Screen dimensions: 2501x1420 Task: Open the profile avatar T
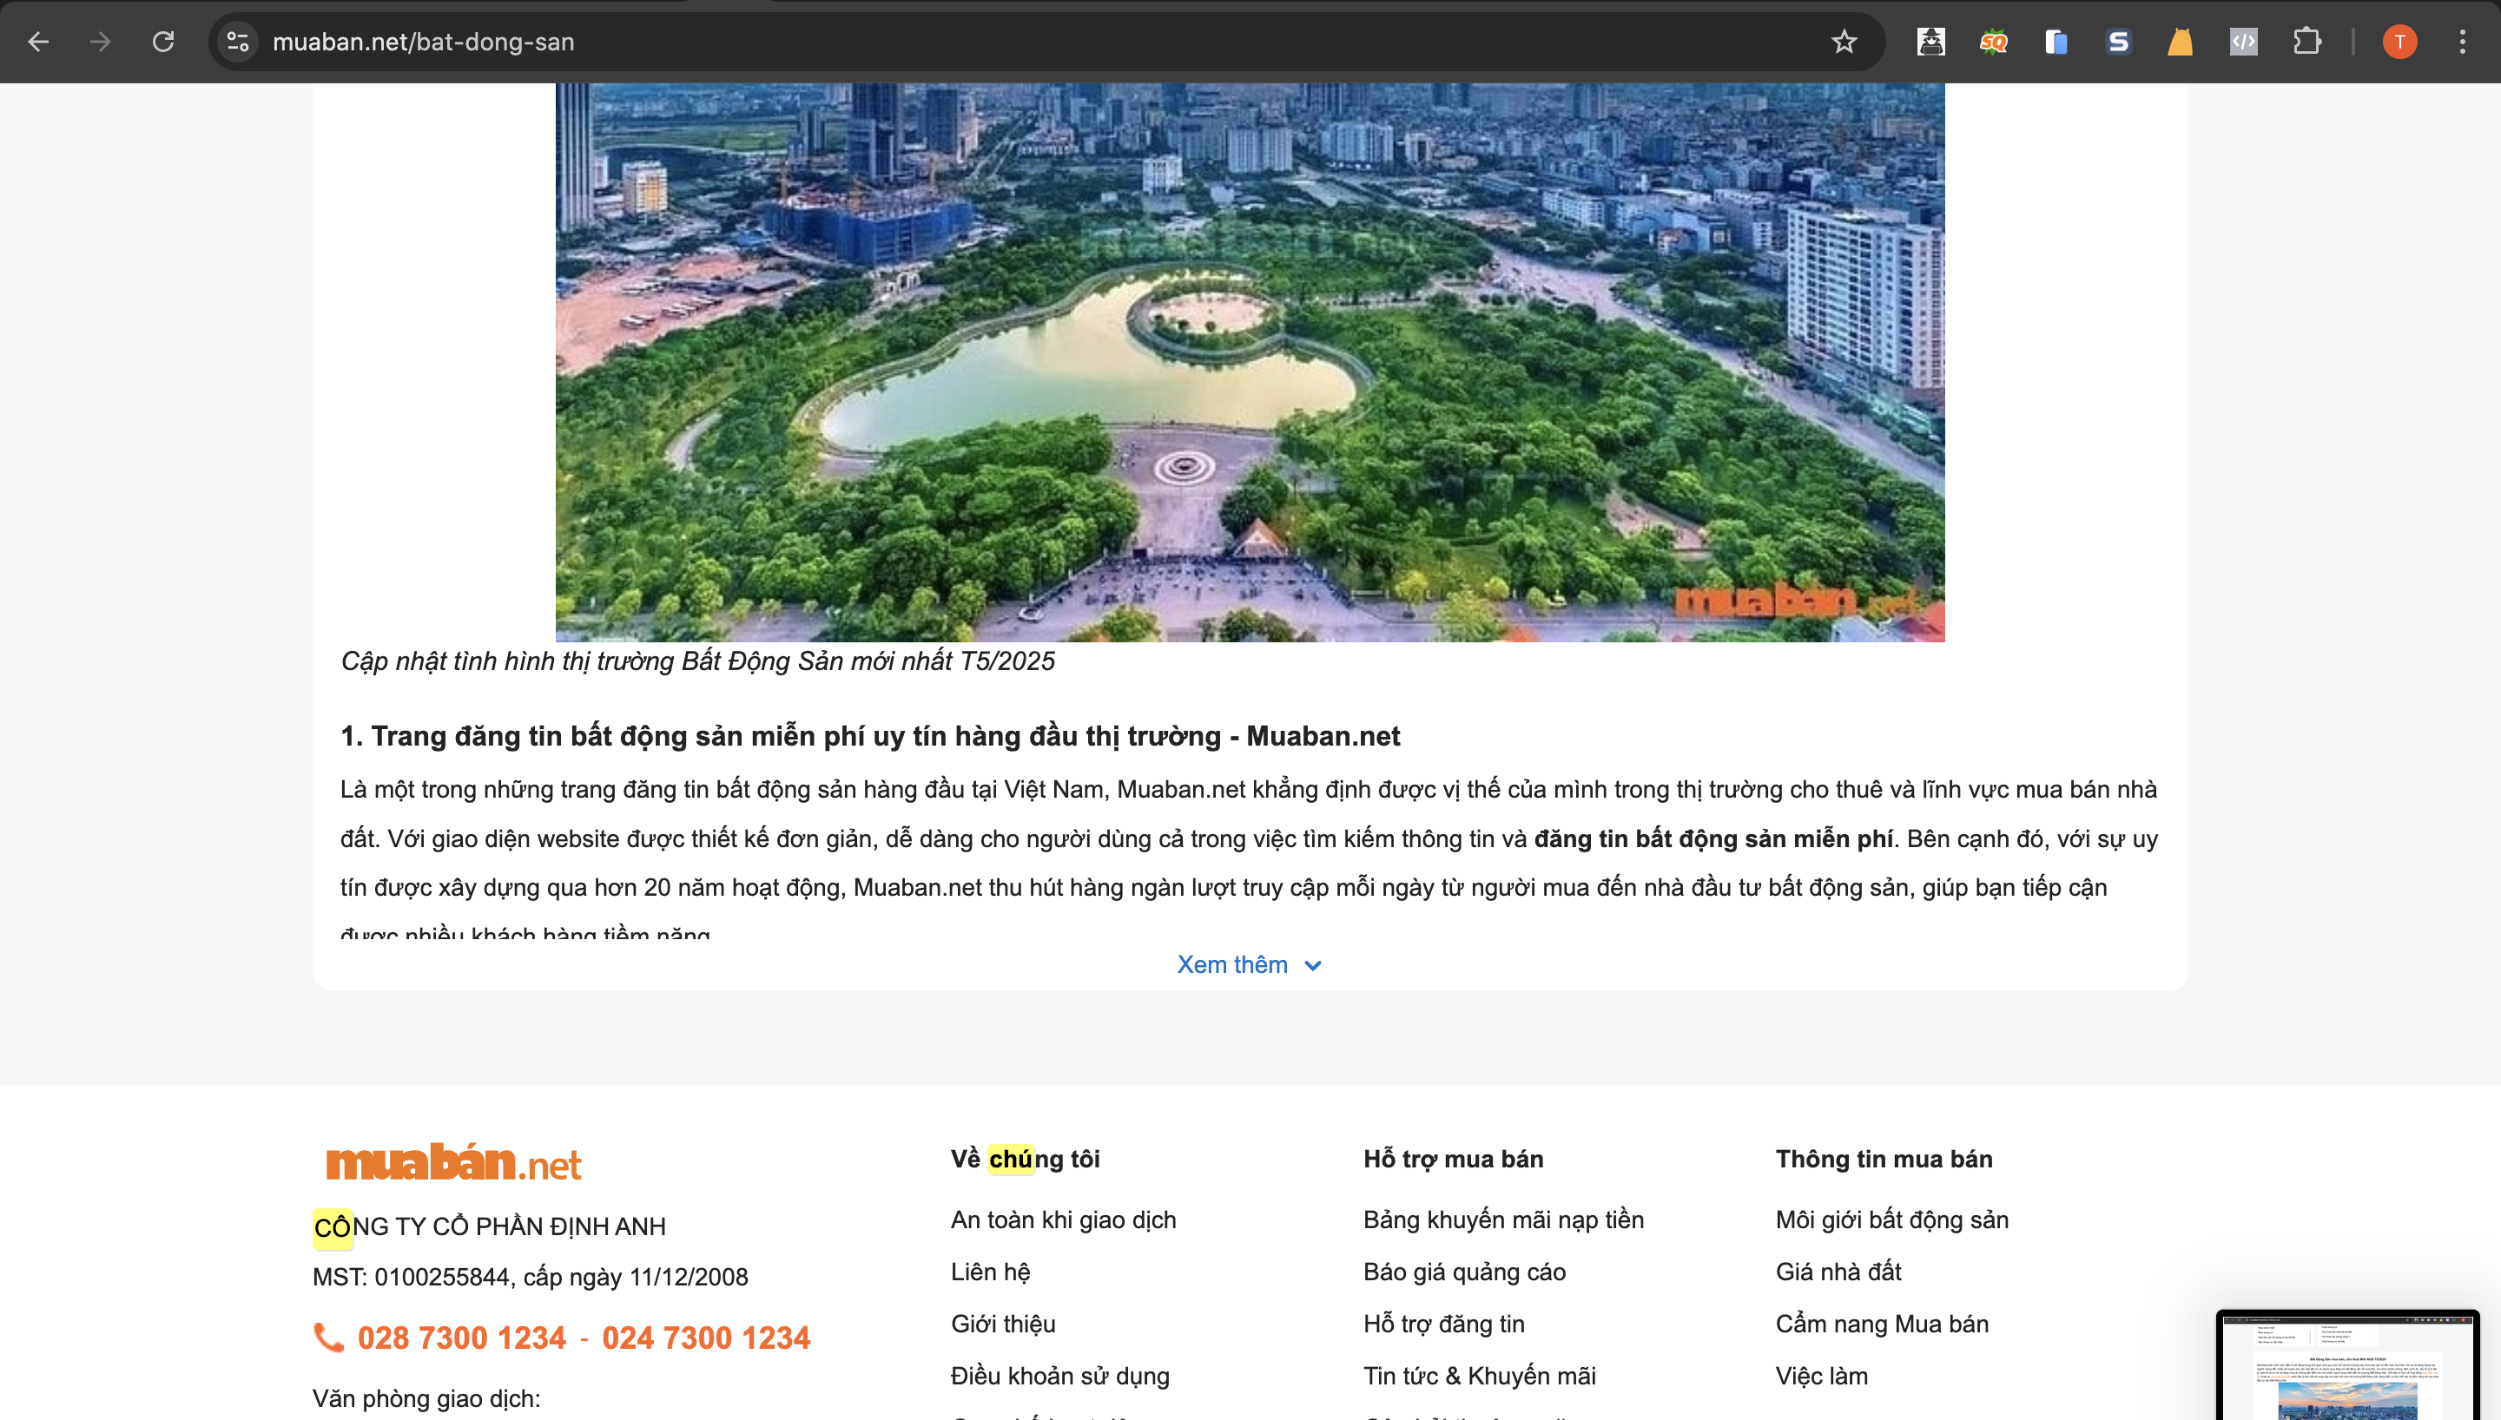tap(2399, 42)
